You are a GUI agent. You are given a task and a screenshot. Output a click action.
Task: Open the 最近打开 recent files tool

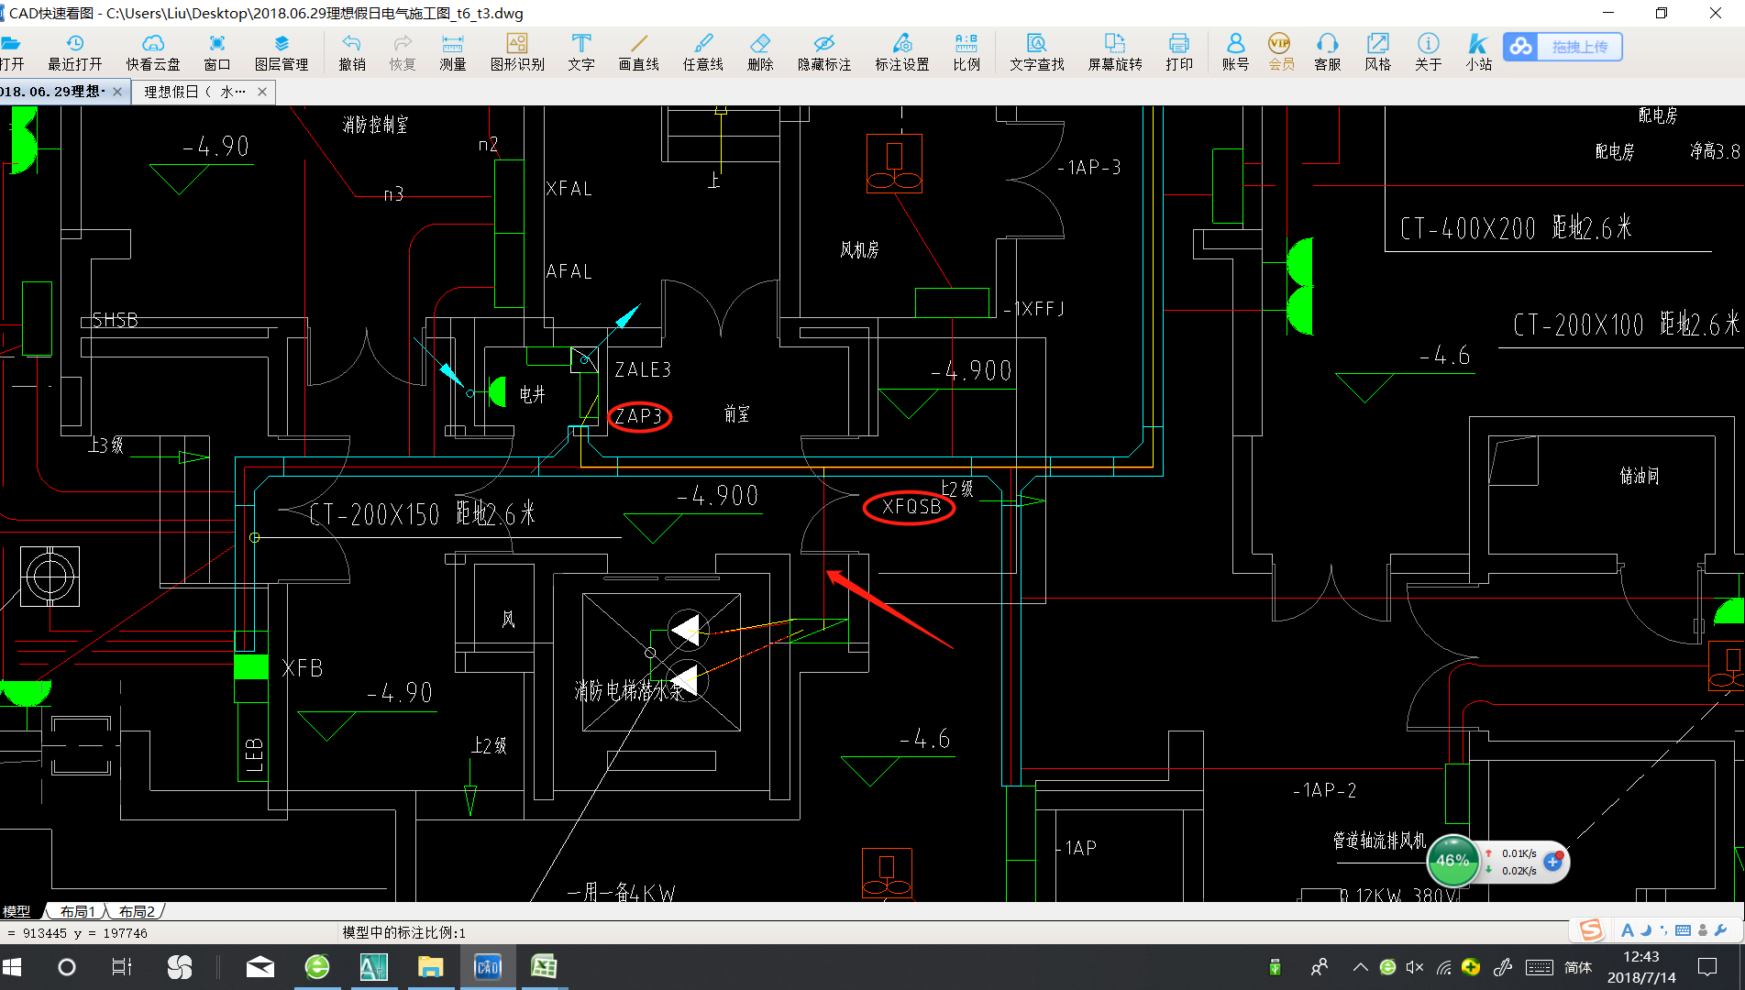[75, 52]
